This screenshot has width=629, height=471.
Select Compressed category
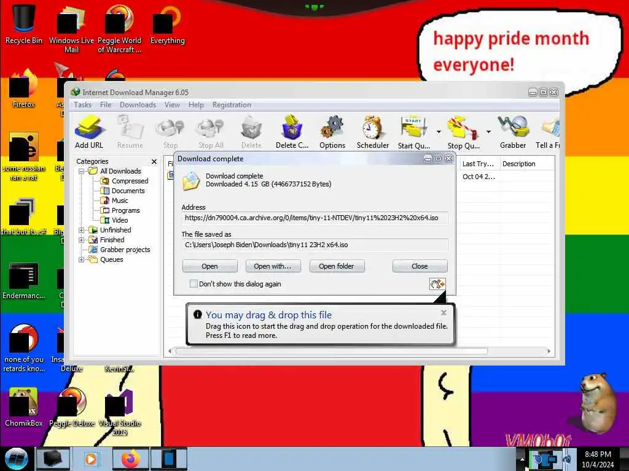tap(130, 181)
